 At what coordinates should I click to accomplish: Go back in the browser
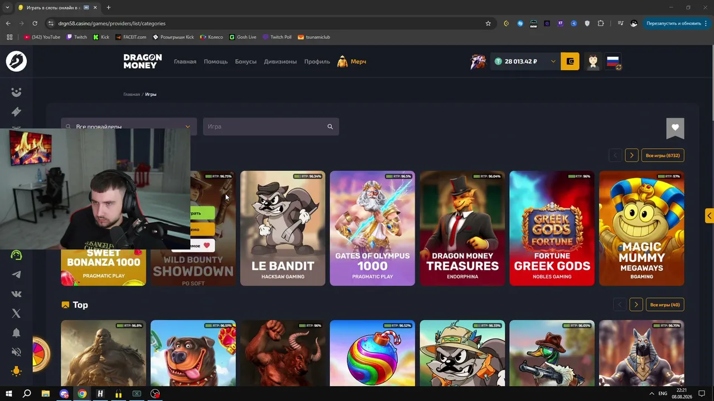pyautogui.click(x=8, y=23)
